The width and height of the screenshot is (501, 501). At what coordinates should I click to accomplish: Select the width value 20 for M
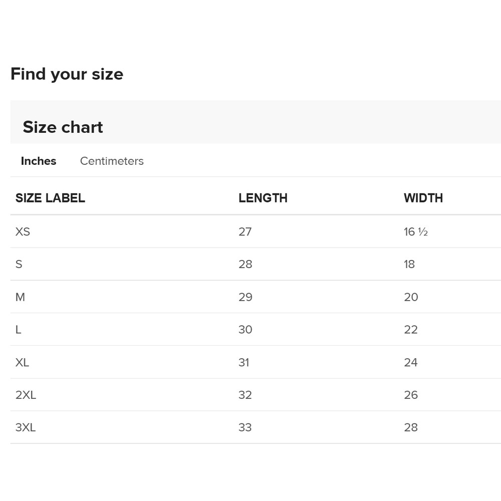411,297
